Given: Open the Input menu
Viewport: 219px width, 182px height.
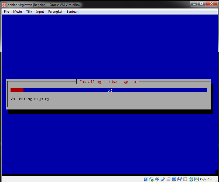Looking at the screenshot, I should point(40,12).
